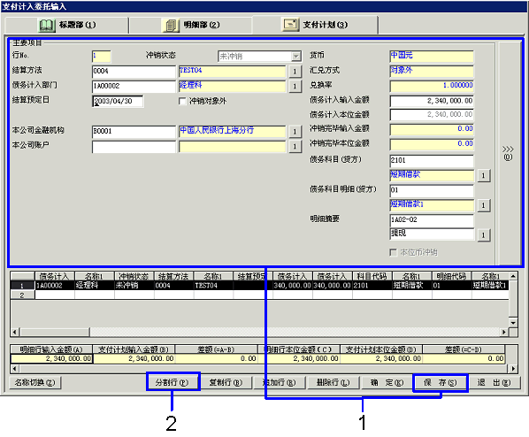Click lookup button beside 债务计入部门 経理科
Screen dimensions: 529x437
[x=295, y=87]
